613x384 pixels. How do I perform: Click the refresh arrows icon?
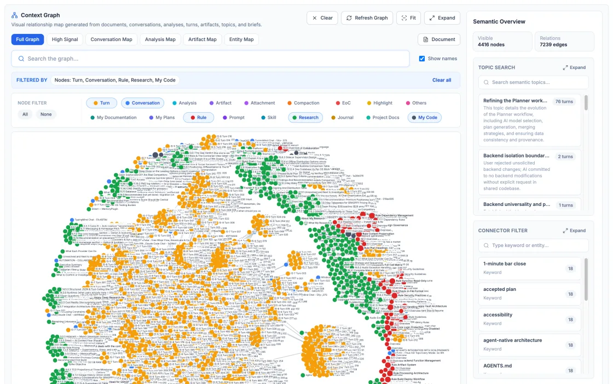[349, 18]
